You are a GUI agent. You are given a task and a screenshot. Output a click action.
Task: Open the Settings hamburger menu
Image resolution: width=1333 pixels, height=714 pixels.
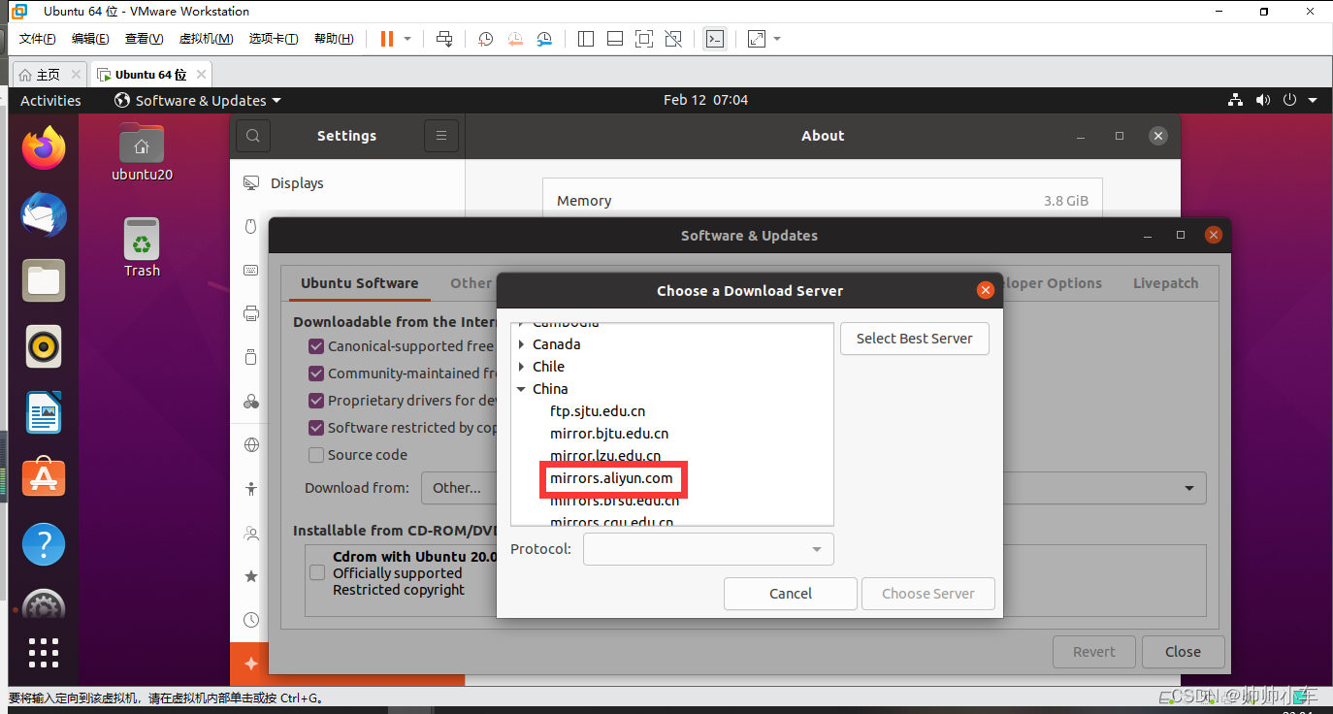point(441,136)
